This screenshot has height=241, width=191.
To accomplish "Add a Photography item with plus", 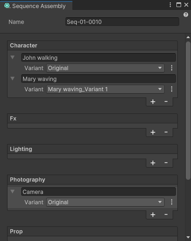I will tap(153, 215).
